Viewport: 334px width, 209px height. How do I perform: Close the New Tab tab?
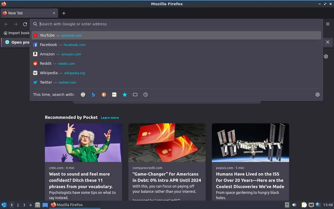click(54, 13)
